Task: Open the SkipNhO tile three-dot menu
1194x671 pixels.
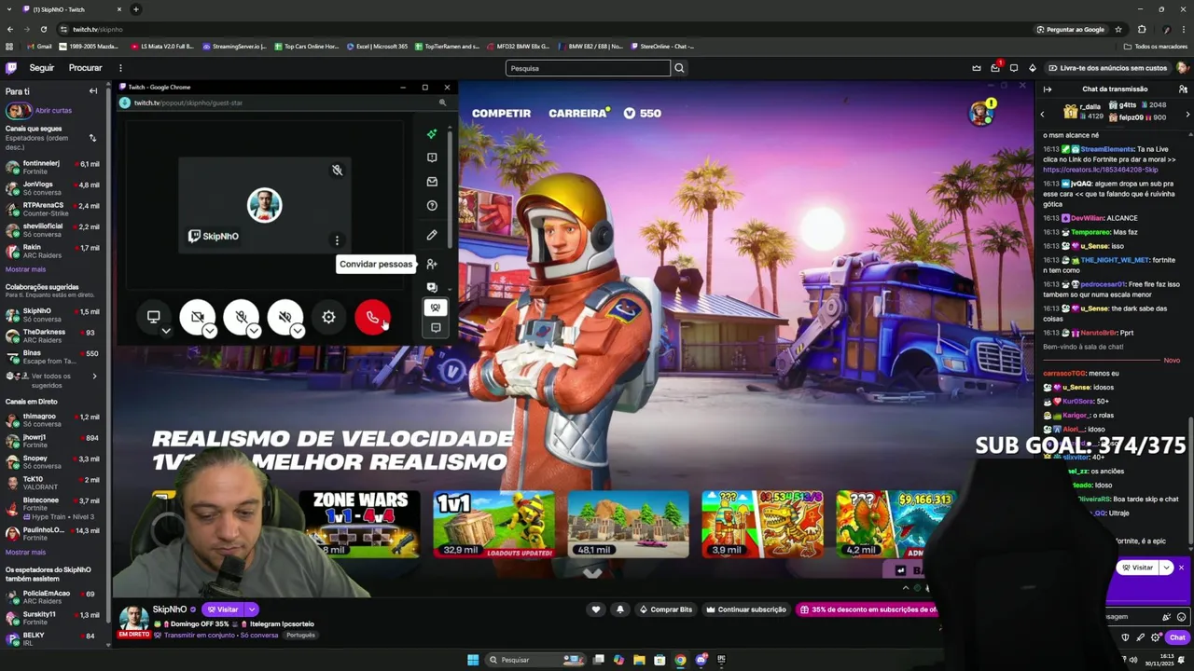Action: point(337,240)
